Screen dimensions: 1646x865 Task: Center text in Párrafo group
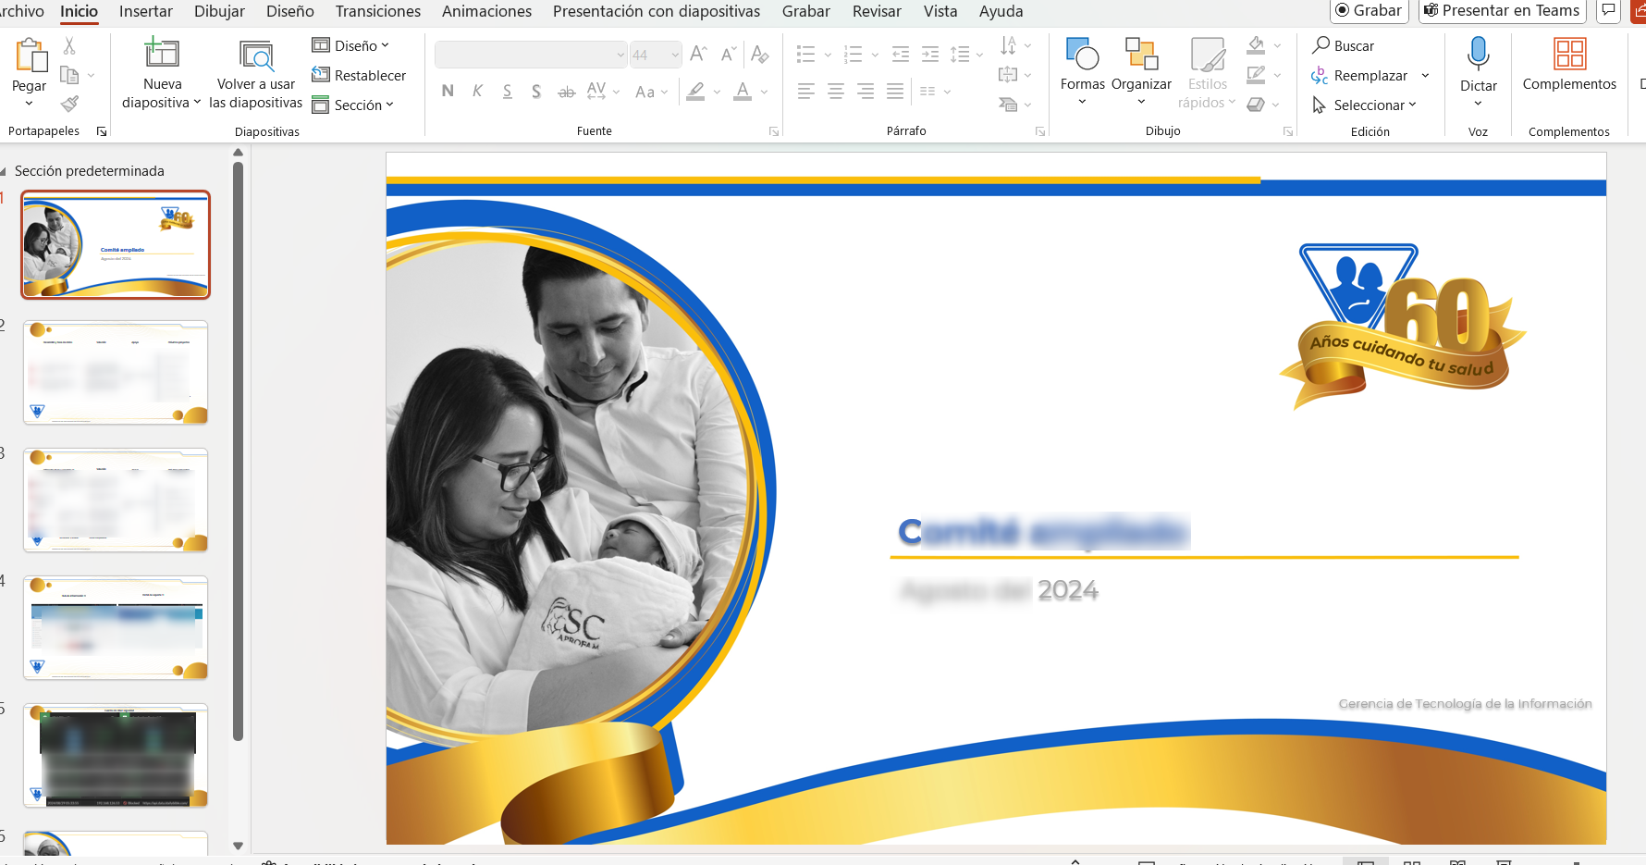pyautogui.click(x=836, y=91)
